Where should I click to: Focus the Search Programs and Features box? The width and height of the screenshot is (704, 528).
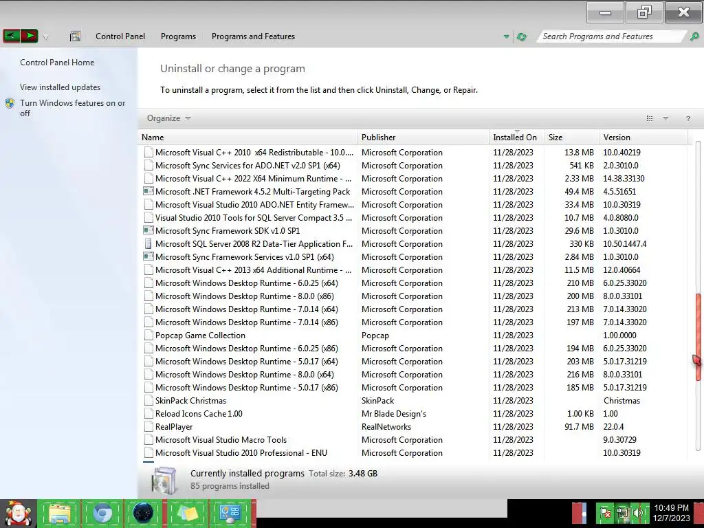pyautogui.click(x=610, y=36)
